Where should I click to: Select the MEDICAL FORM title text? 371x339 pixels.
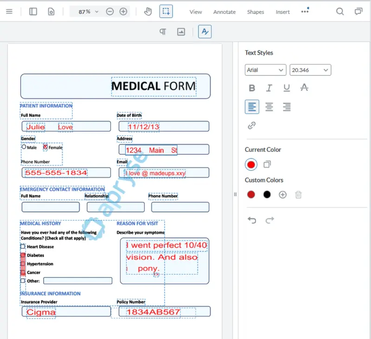[x=154, y=86]
